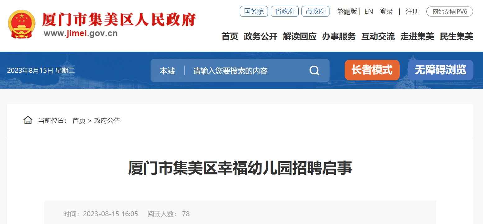Click the 登录 login link

click(386, 12)
